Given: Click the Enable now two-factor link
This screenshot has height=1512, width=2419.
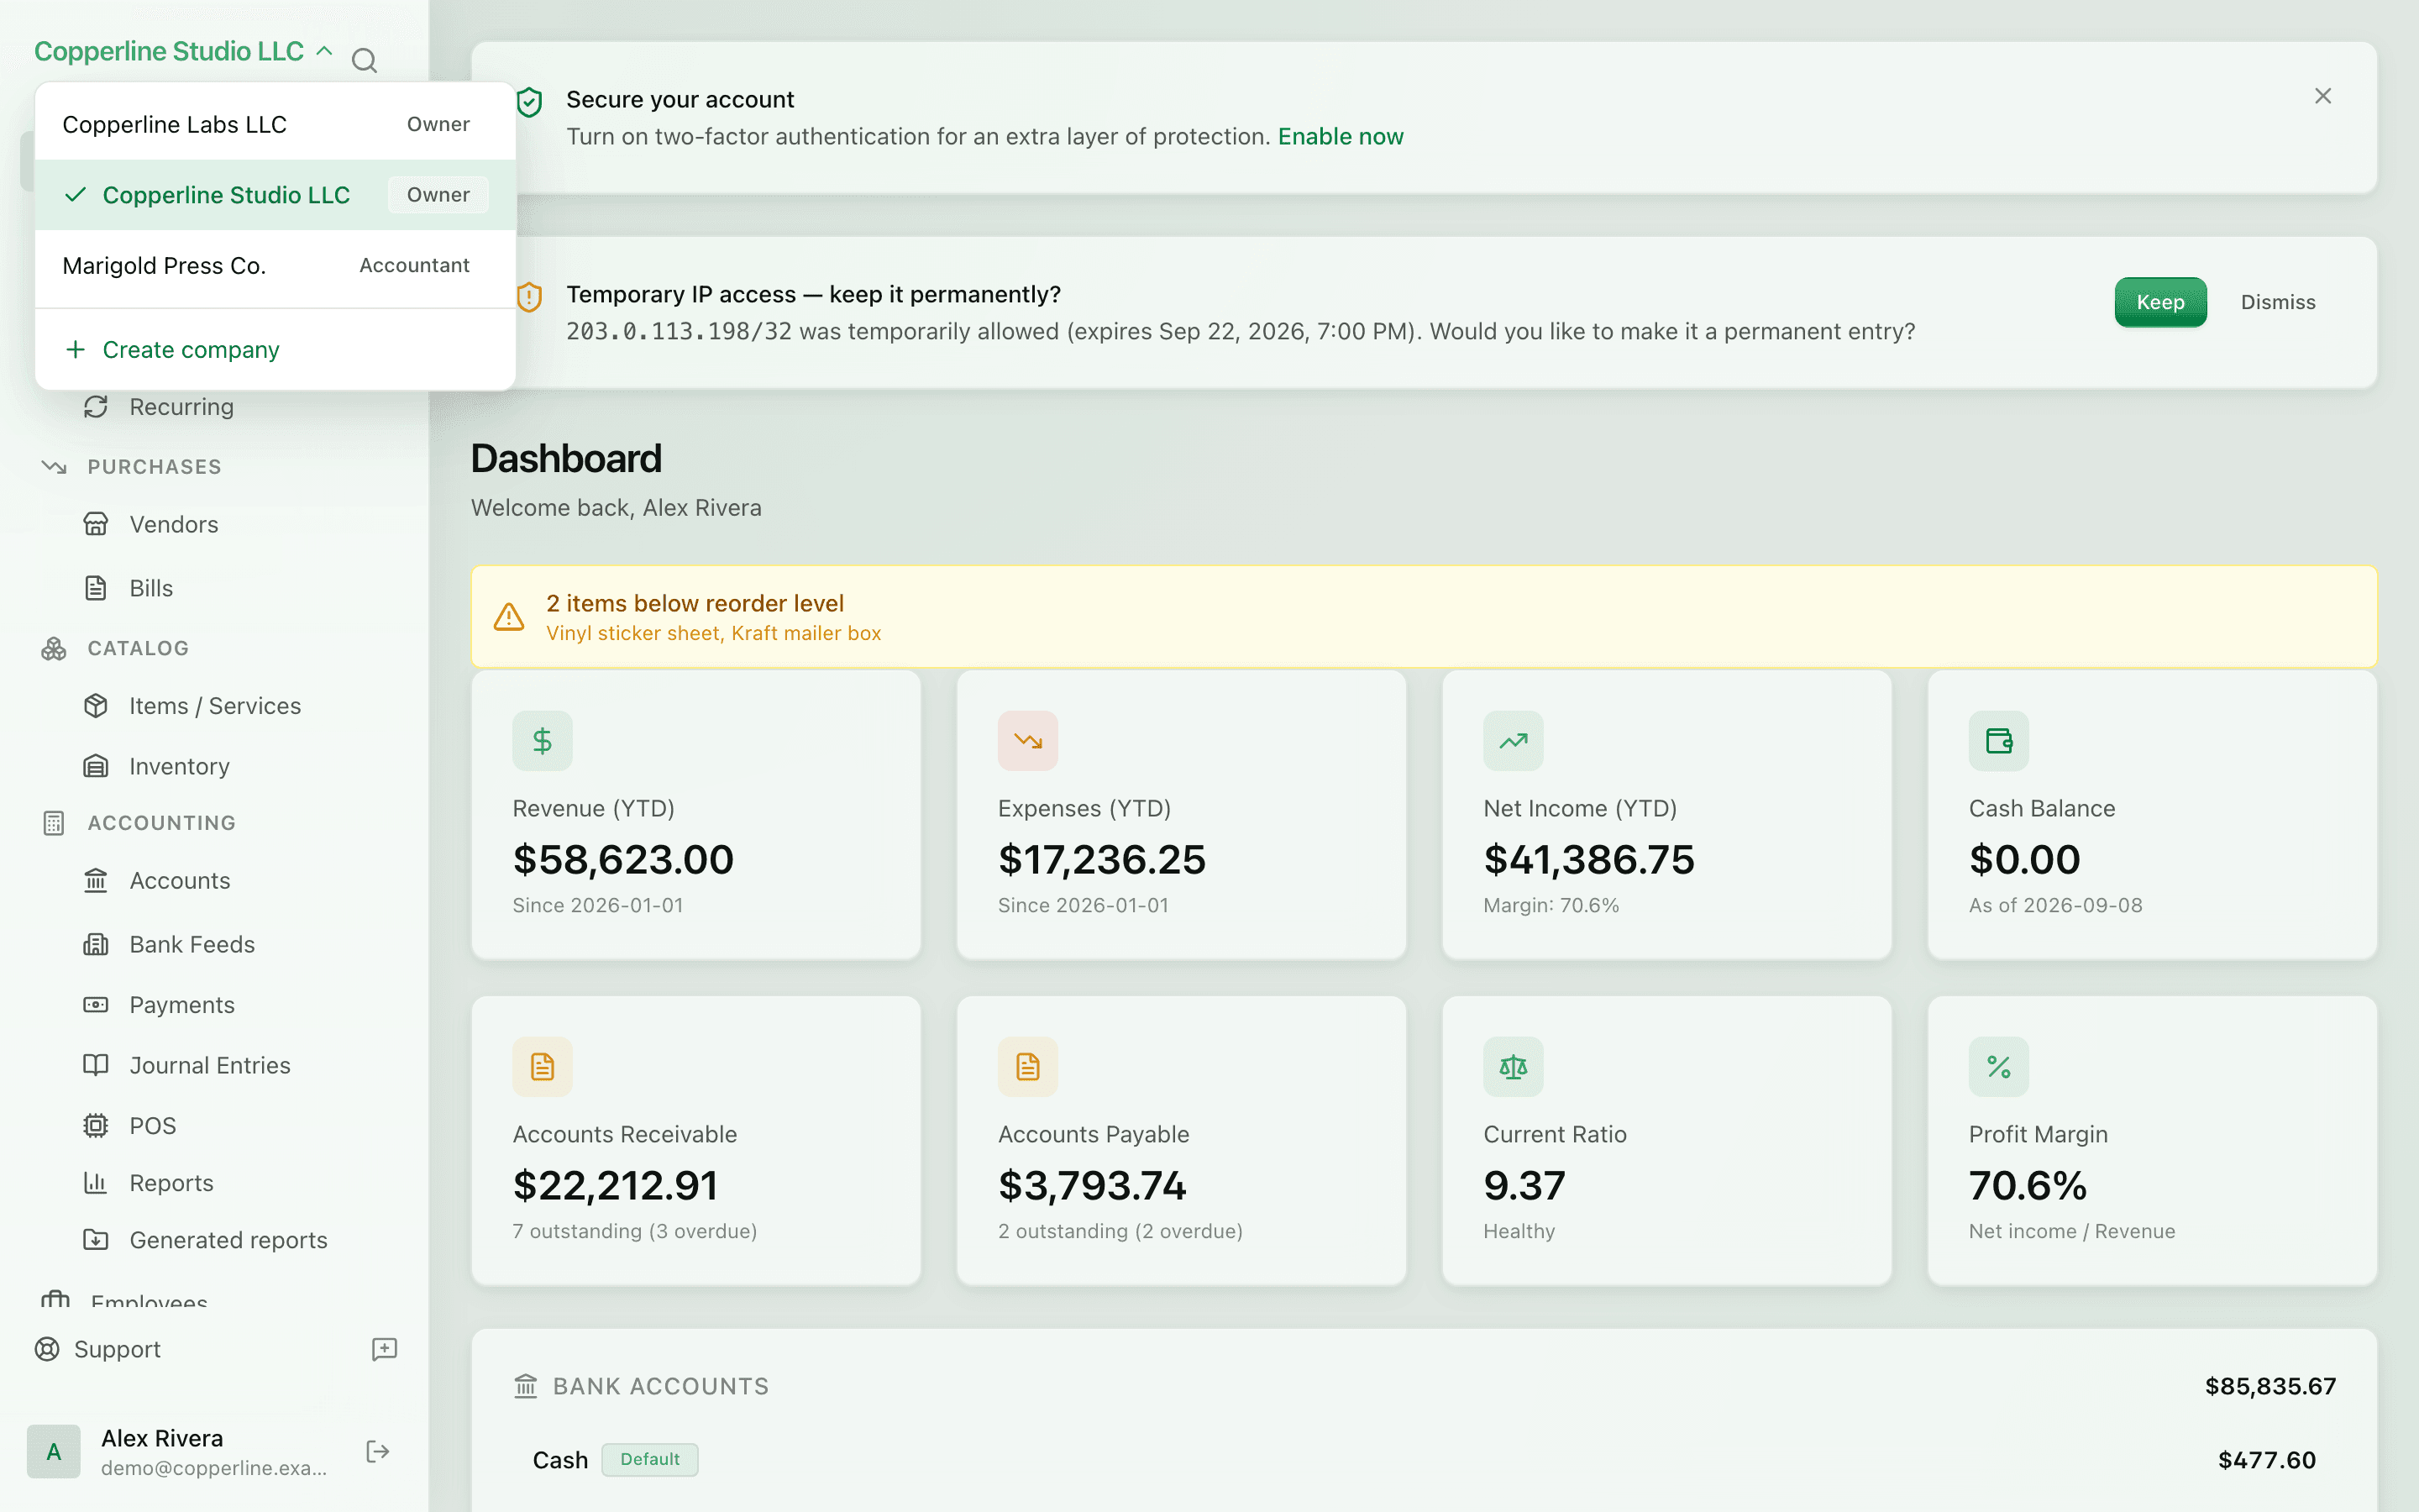Looking at the screenshot, I should 1341,137.
